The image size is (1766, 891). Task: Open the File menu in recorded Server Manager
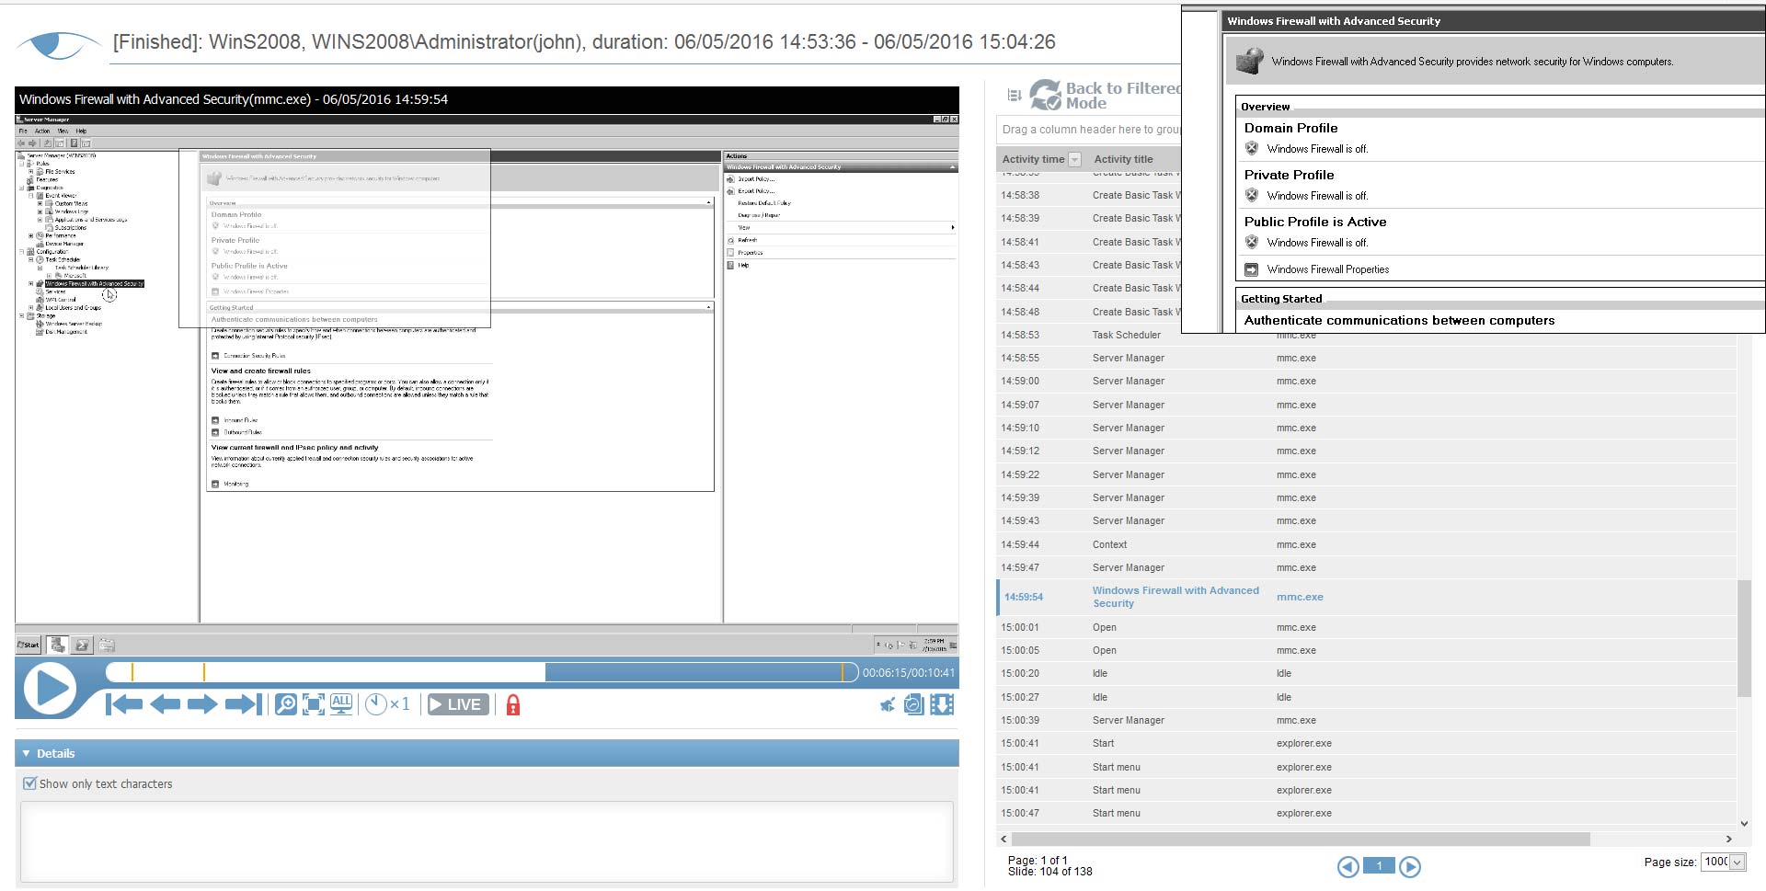pyautogui.click(x=23, y=131)
